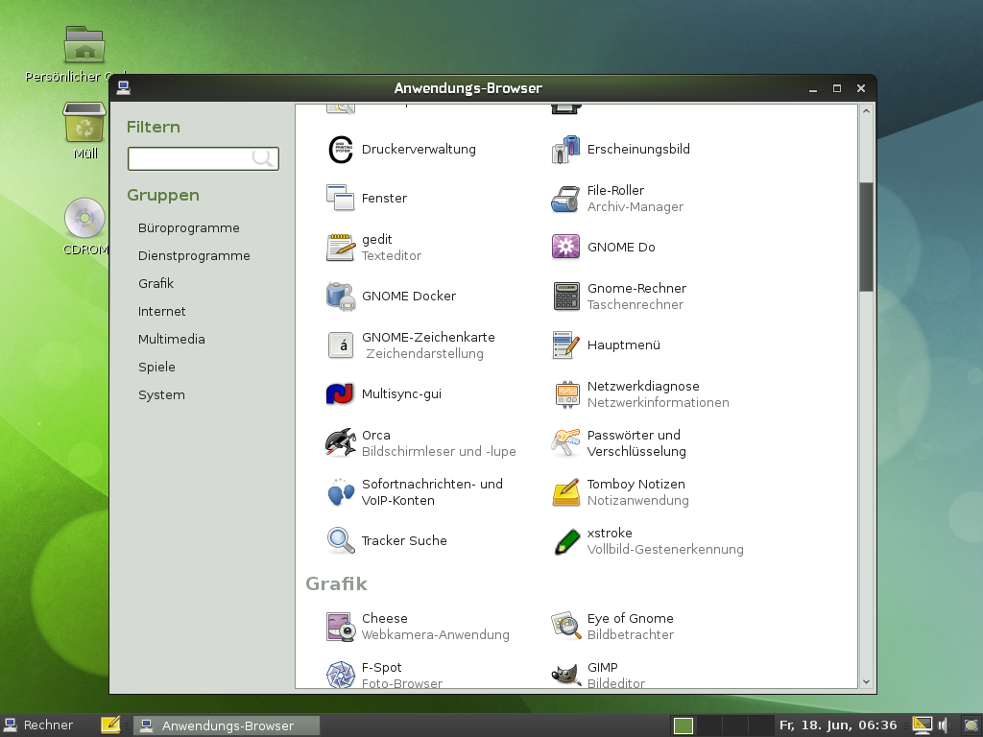Select the Internet group in the sidebar
The image size is (983, 737).
[161, 311]
